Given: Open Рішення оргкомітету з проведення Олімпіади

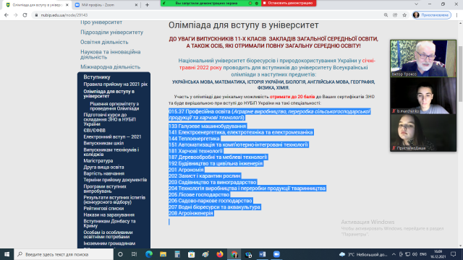Looking at the screenshot, I should click(x=114, y=106).
